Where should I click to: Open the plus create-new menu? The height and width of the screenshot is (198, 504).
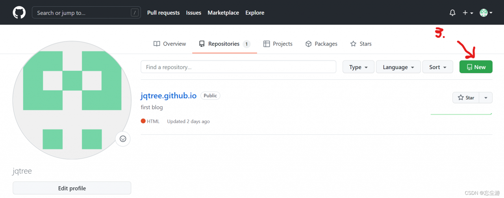[x=468, y=13]
